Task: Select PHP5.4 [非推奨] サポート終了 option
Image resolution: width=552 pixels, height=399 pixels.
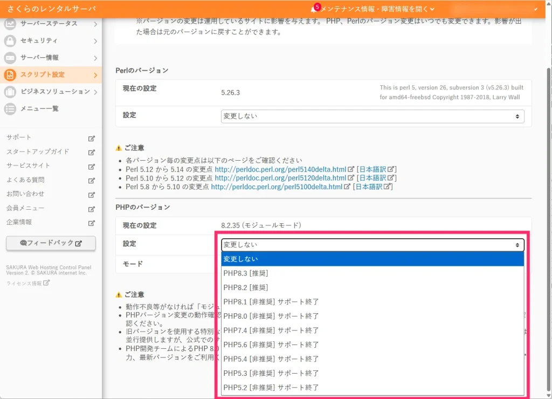Action: tap(372, 359)
